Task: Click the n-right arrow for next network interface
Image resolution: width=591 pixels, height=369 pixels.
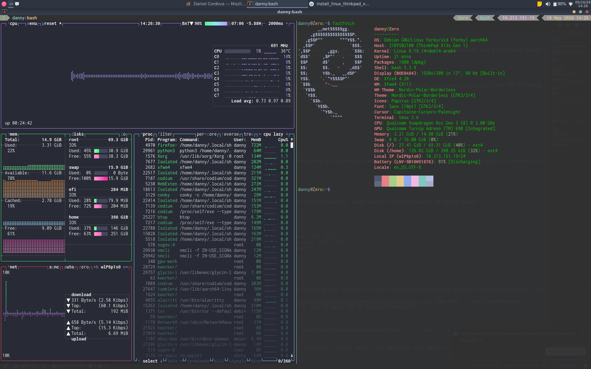Action: tap(126, 267)
